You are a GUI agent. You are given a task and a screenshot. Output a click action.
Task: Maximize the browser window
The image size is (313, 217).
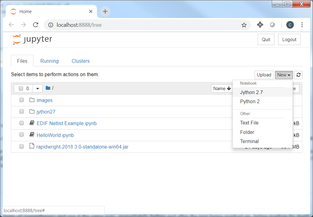pyautogui.click(x=287, y=4)
